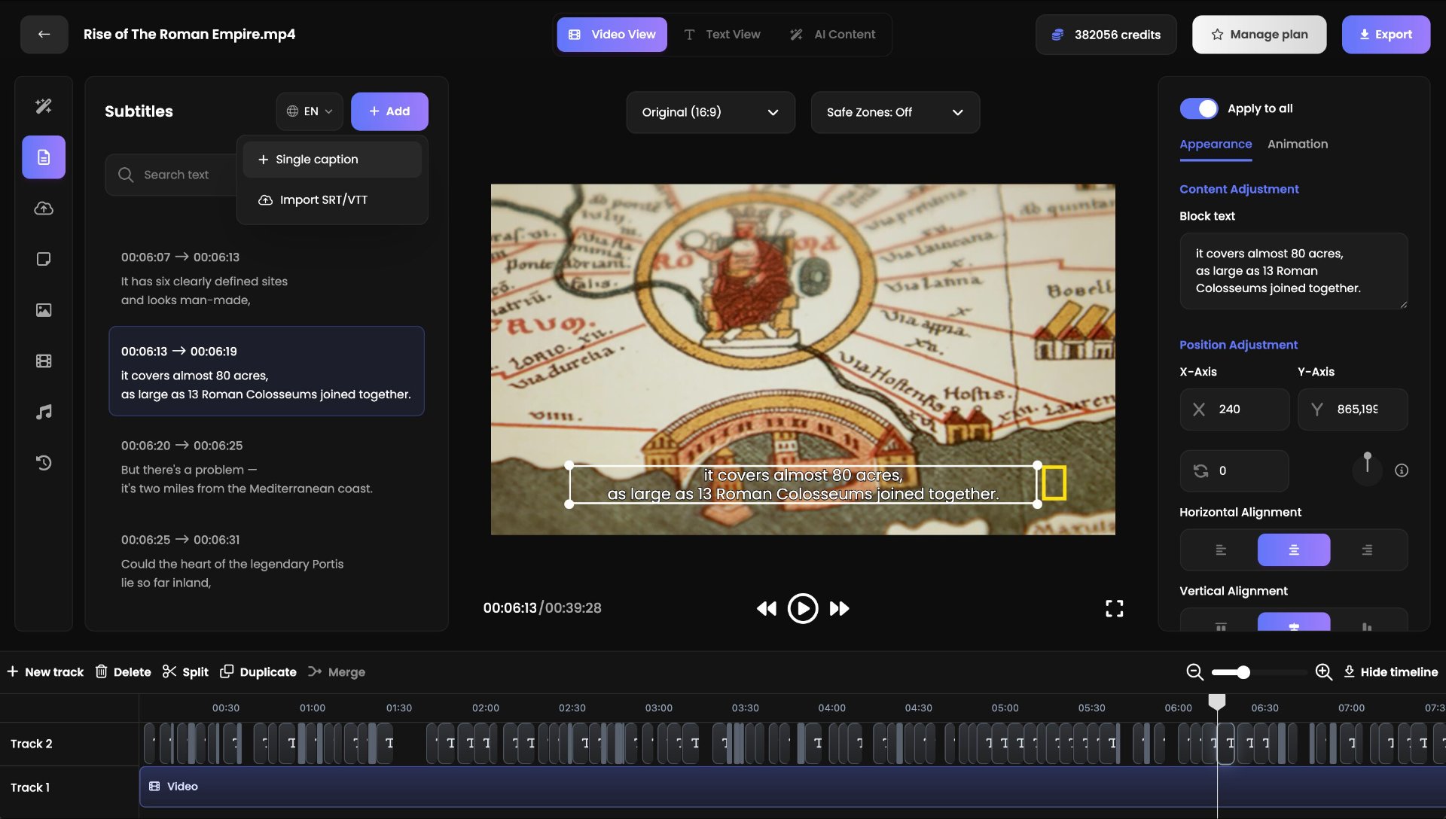
Task: Open the cloud upload sidebar icon
Action: click(44, 209)
